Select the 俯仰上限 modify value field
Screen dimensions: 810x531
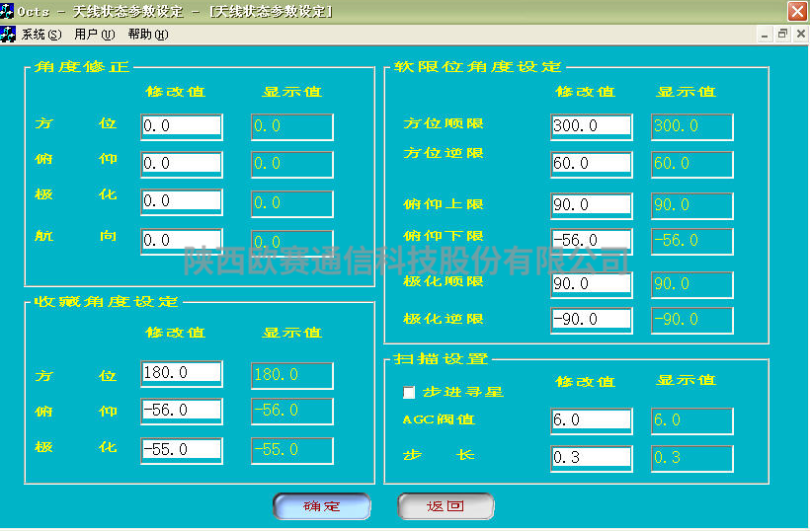(591, 205)
